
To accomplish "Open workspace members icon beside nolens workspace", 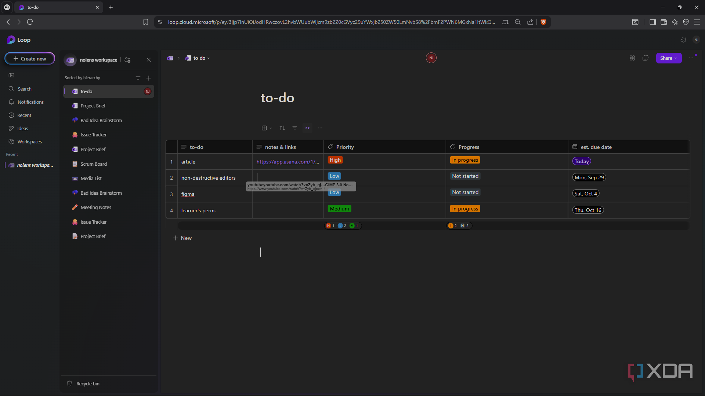I will (128, 60).
